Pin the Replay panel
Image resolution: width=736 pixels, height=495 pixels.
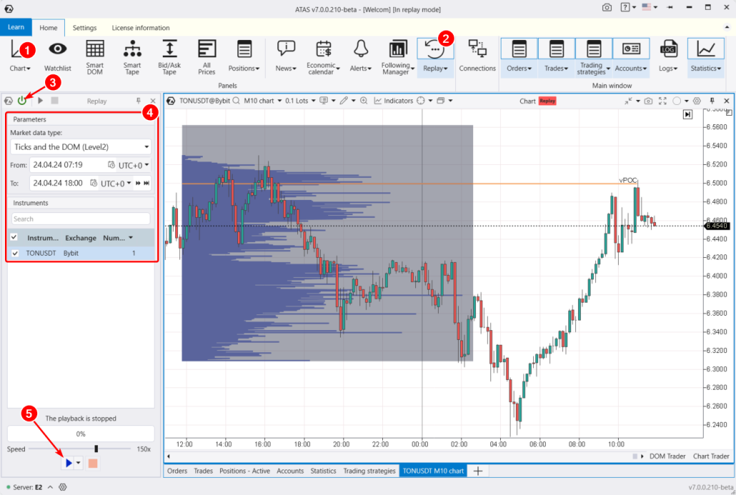pos(140,101)
